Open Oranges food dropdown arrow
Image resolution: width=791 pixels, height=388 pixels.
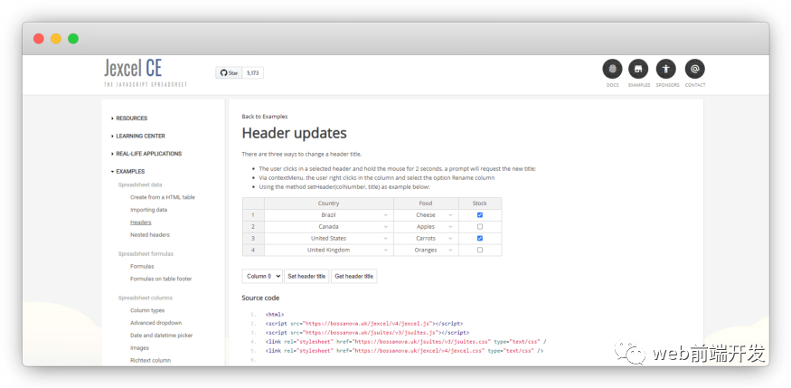[450, 251]
